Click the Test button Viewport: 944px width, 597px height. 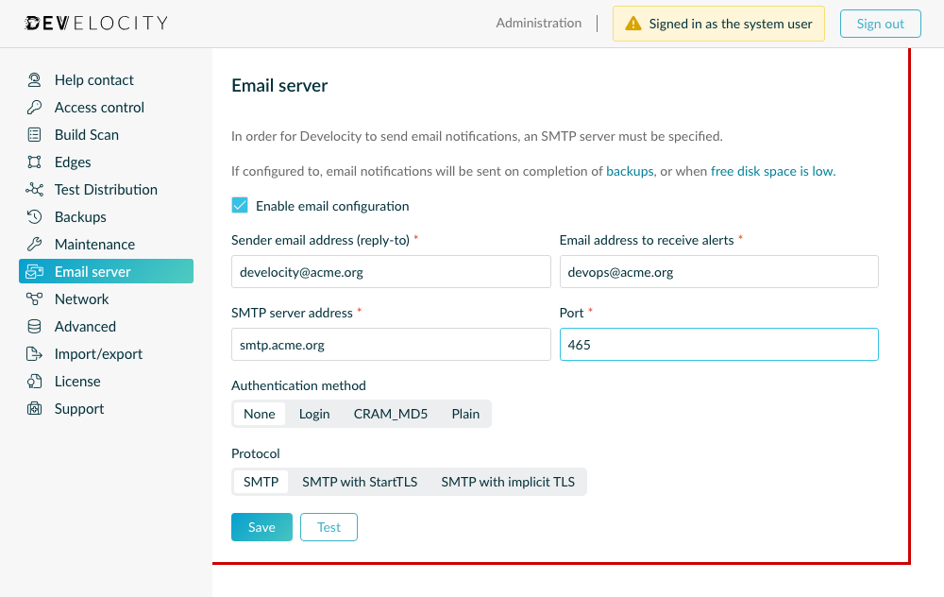click(x=329, y=526)
